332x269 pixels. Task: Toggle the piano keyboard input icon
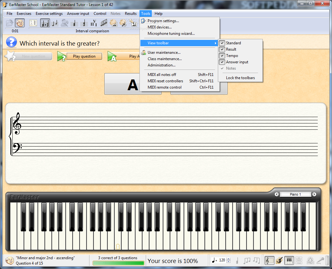pos(289,260)
